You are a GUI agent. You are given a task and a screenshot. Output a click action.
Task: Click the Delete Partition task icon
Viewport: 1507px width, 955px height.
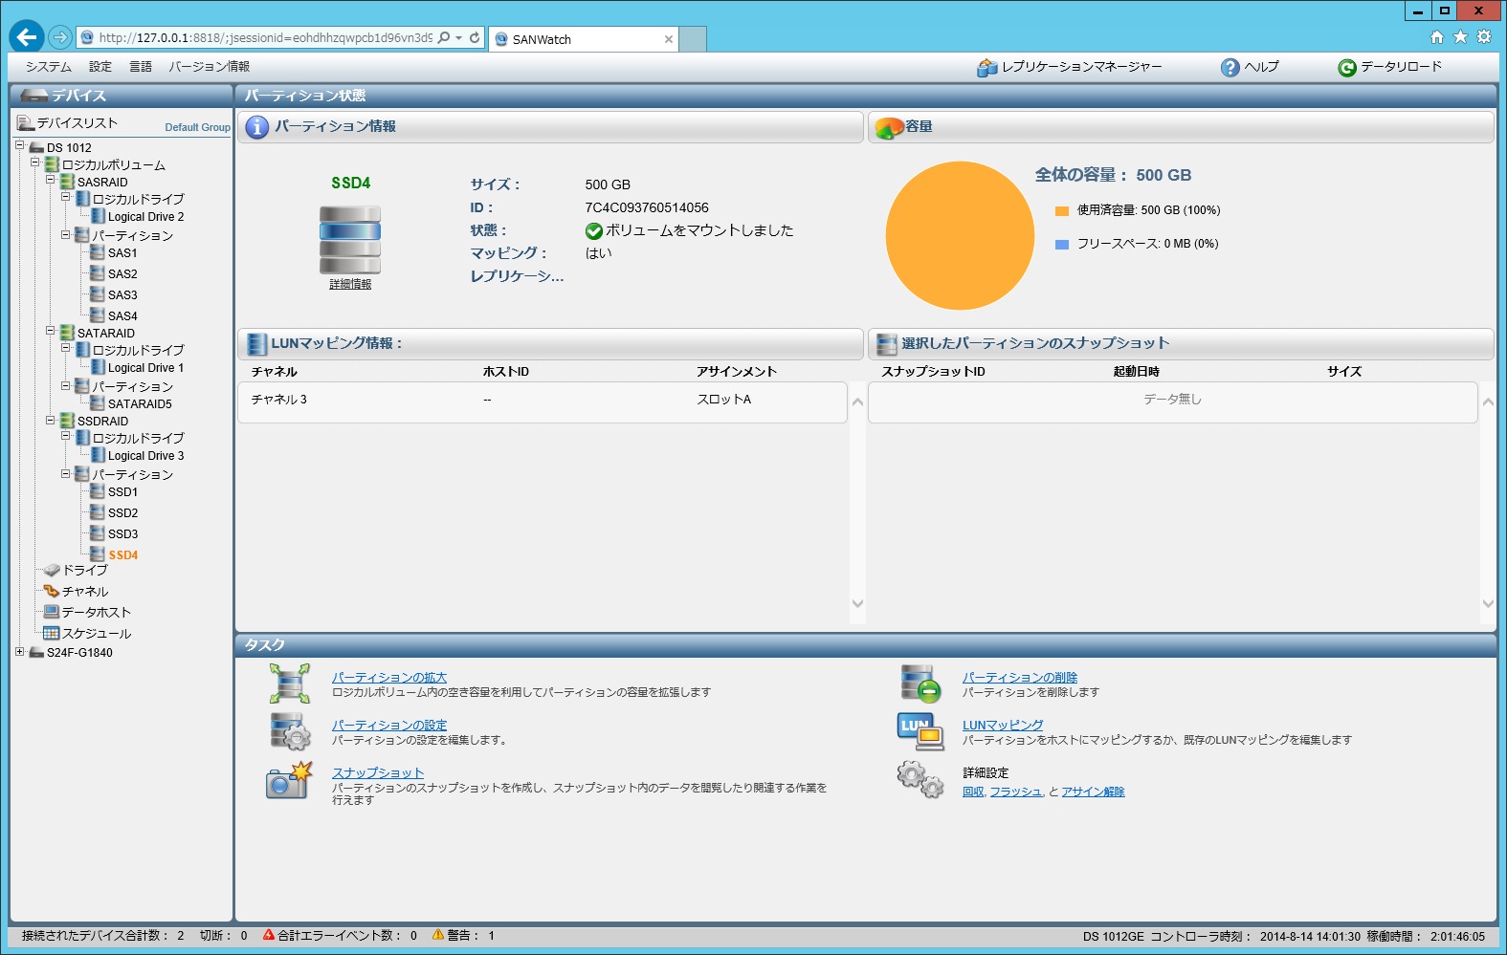pos(920,684)
